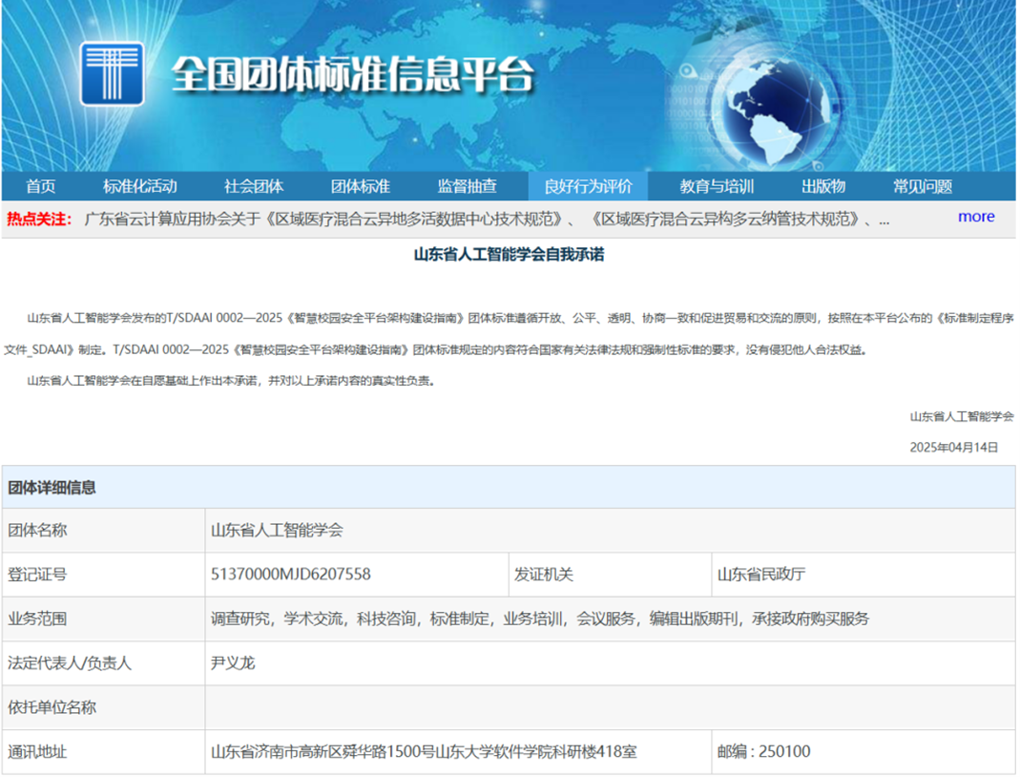Click the platform logo icon in the banner
Image resolution: width=1020 pixels, height=777 pixels.
112,73
